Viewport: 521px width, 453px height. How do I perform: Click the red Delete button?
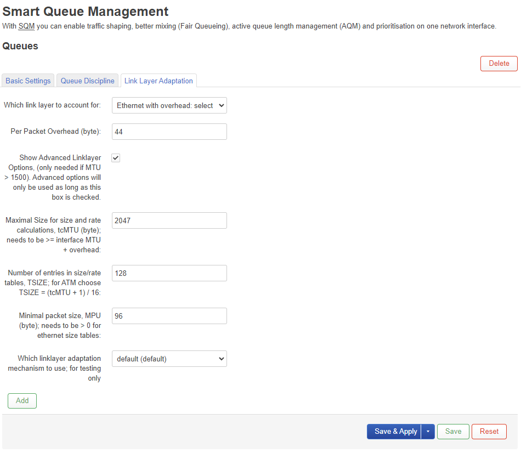(499, 63)
